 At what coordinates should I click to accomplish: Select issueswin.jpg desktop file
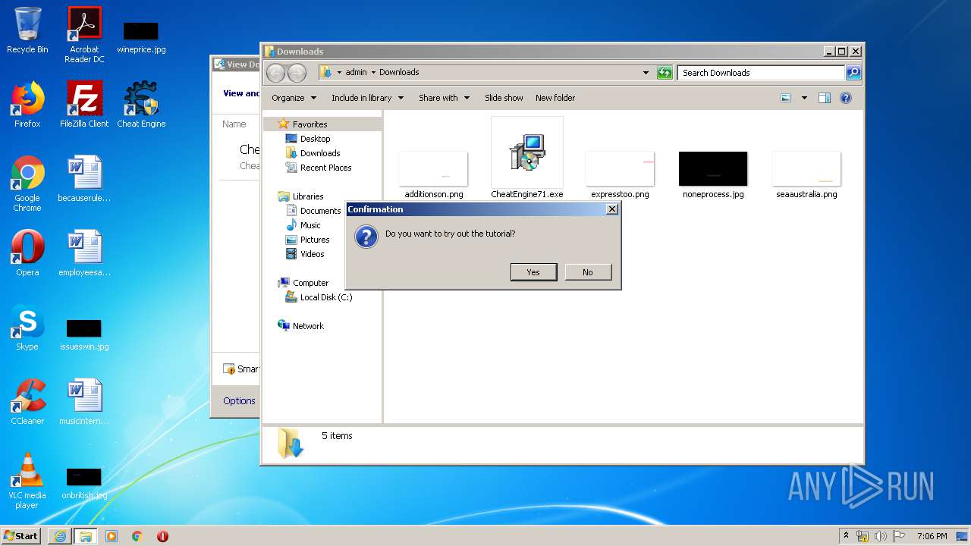pos(84,334)
